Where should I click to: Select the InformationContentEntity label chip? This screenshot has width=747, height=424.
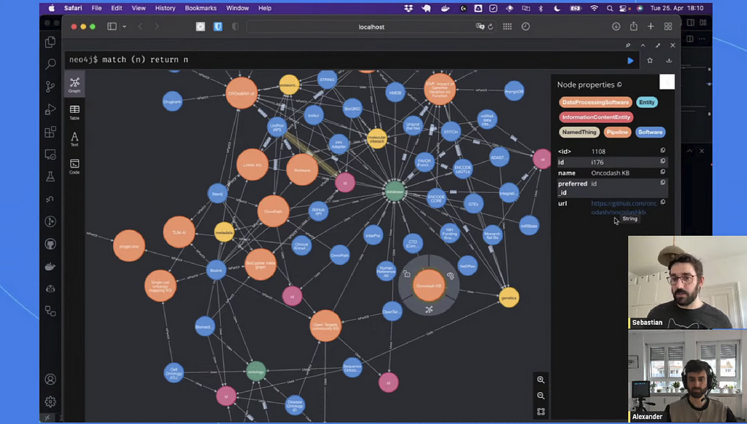tap(596, 117)
